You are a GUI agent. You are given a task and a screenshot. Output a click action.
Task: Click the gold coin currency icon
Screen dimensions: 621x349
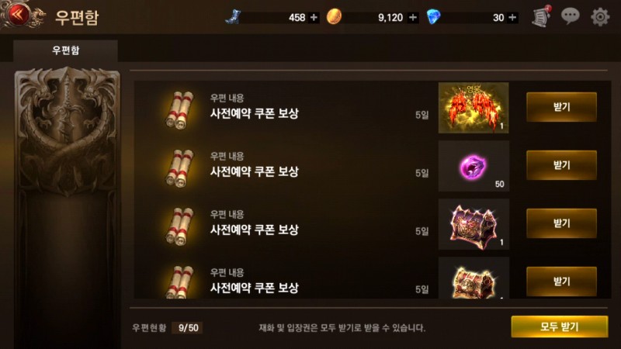click(x=334, y=17)
